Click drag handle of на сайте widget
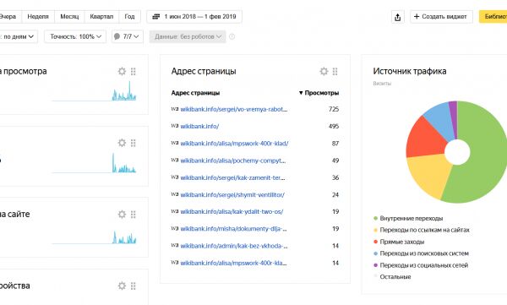Screen dimensions: 507x305 click(134, 214)
